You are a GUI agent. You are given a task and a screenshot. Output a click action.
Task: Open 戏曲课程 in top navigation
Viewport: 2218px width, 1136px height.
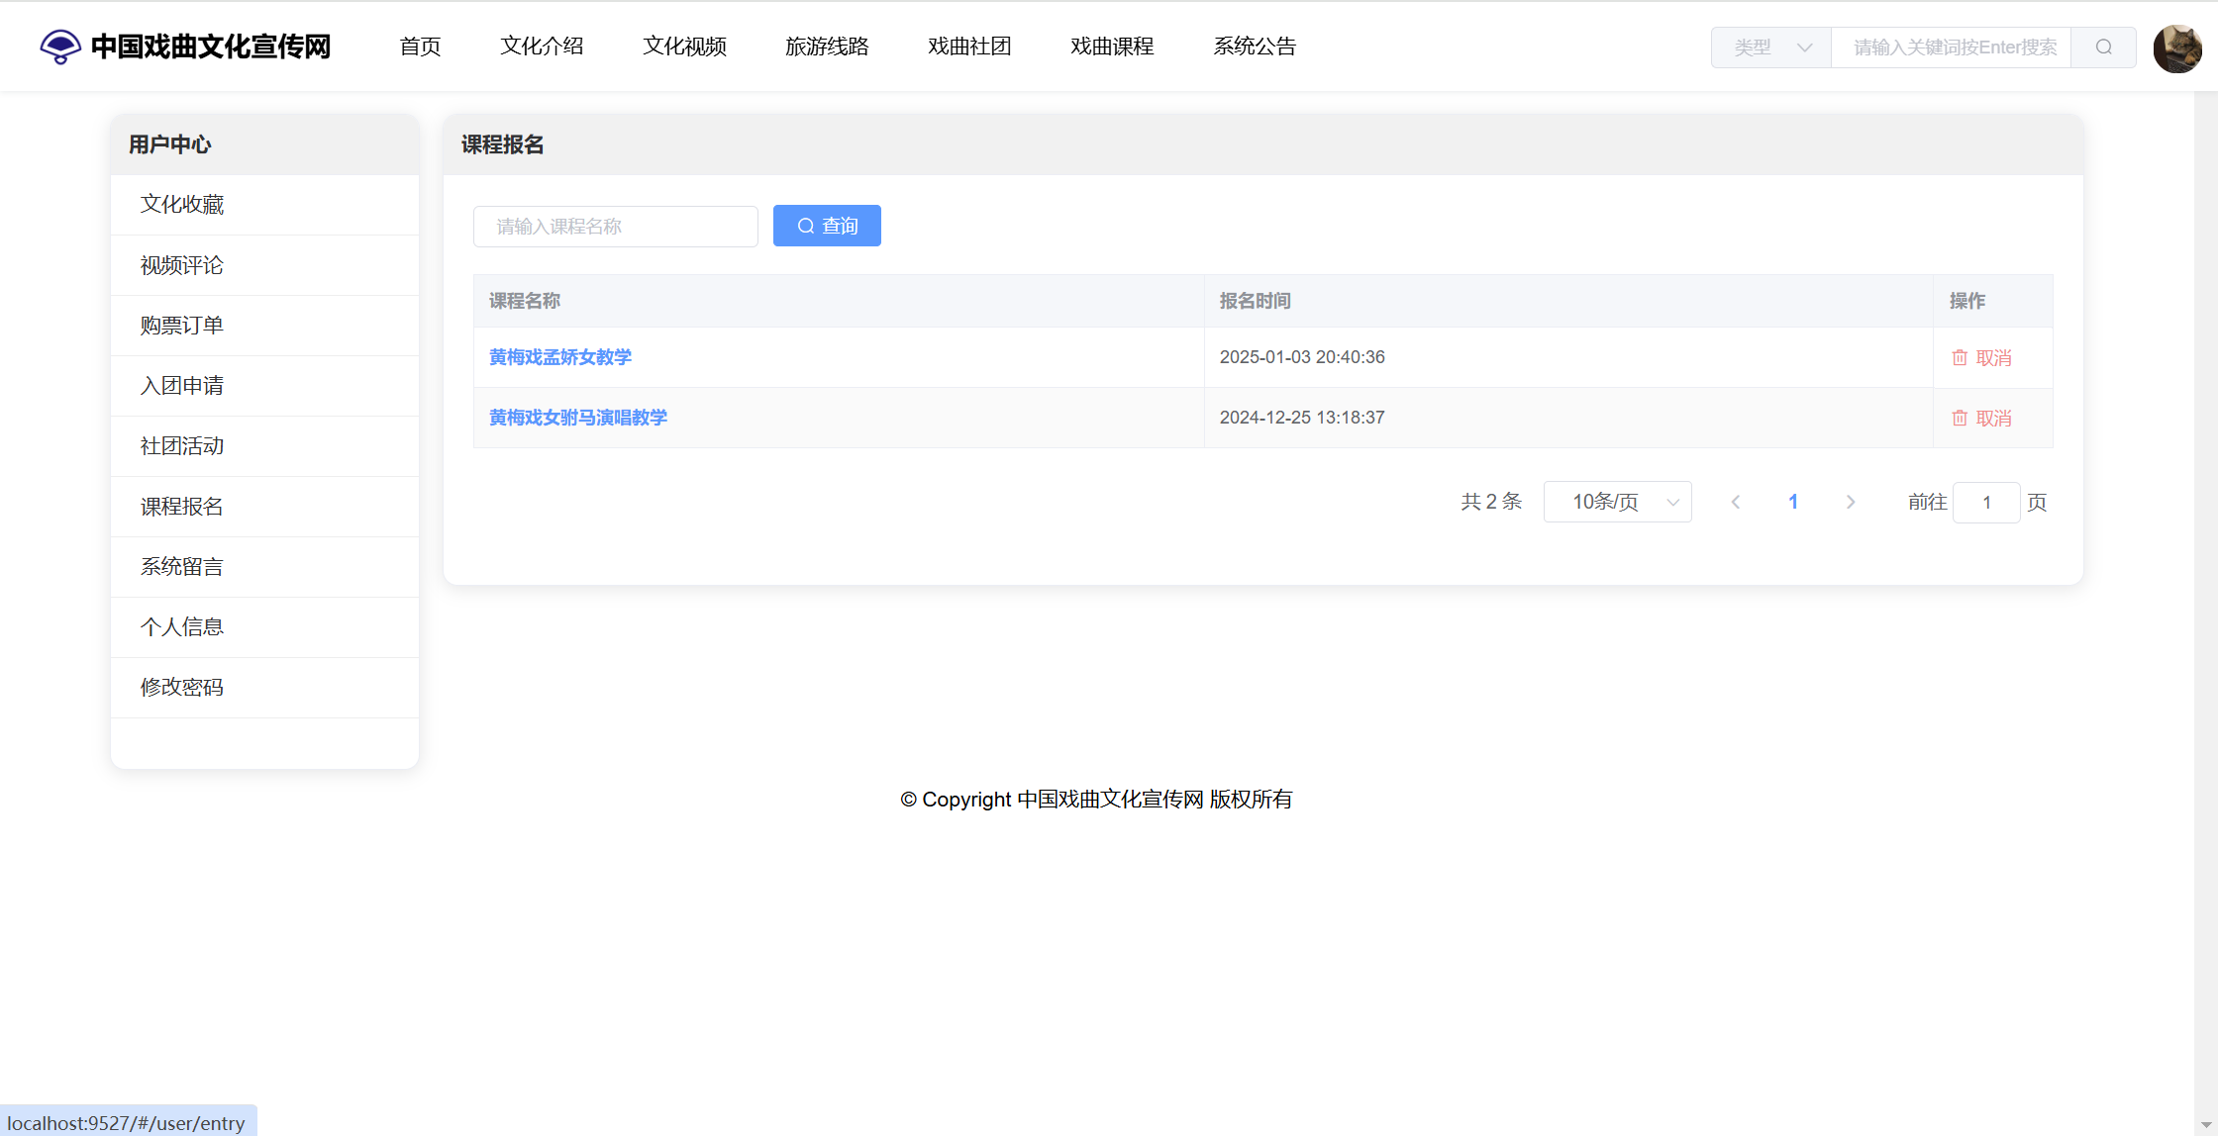coord(1112,47)
